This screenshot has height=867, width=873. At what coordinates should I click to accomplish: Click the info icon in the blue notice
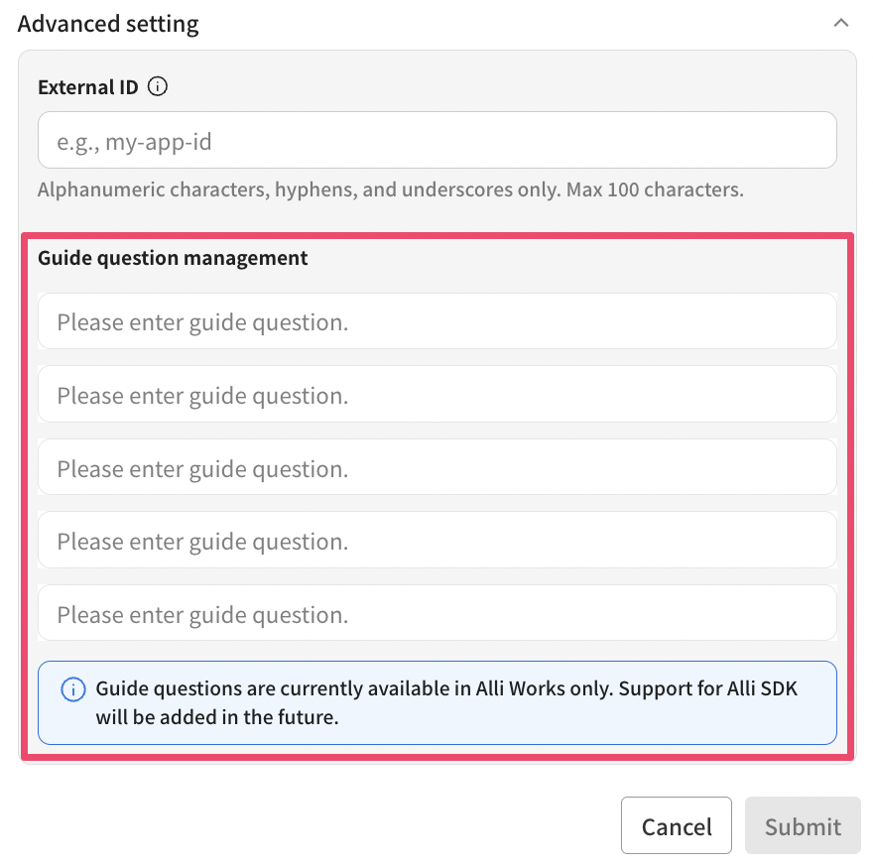72,689
